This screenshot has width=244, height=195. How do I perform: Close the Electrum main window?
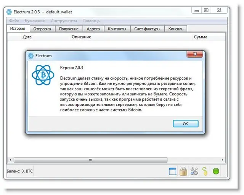tap(219, 11)
